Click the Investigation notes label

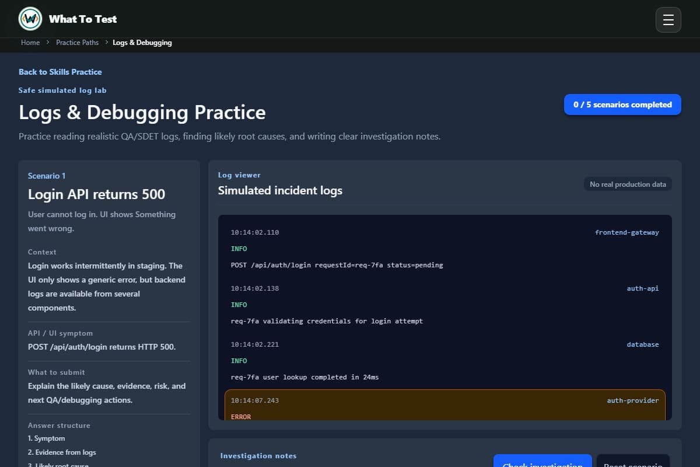pyautogui.click(x=258, y=456)
